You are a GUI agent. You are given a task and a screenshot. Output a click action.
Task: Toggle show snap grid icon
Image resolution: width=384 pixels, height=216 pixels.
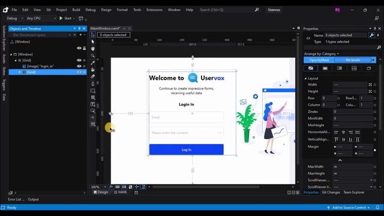tap(118, 187)
